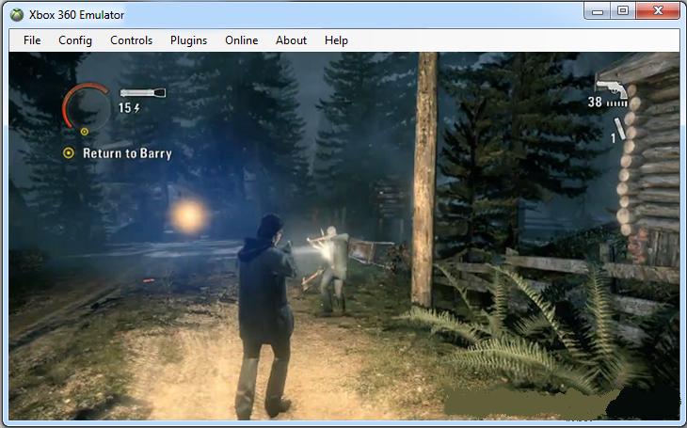The height and width of the screenshot is (428, 687).
Task: Close the Xbox 360 Emulator window
Action: point(658,11)
